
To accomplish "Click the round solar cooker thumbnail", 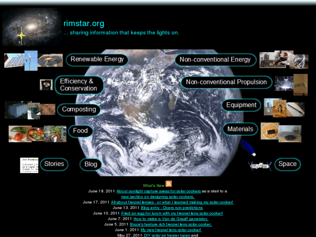I will (x=50, y=60).
